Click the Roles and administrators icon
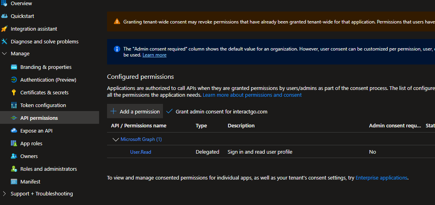 coord(14,169)
